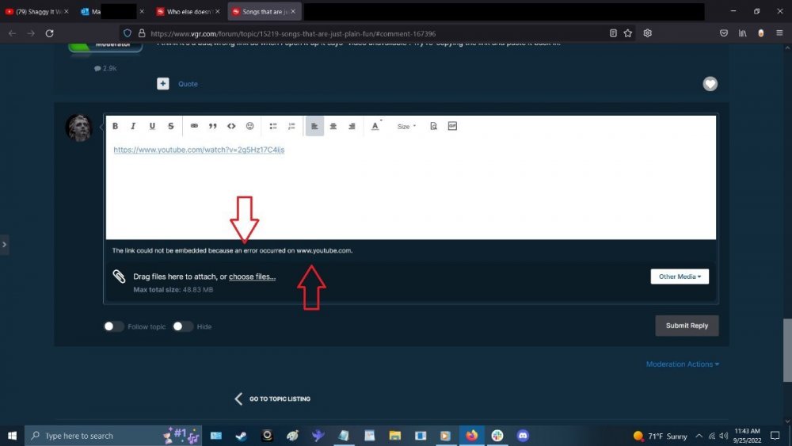
Task: Go to topic listing
Action: click(272, 398)
